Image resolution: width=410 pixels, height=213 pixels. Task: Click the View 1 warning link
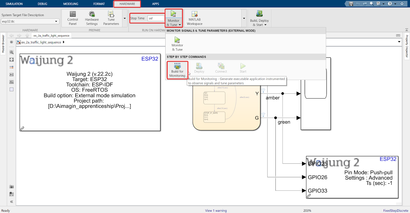point(216,211)
